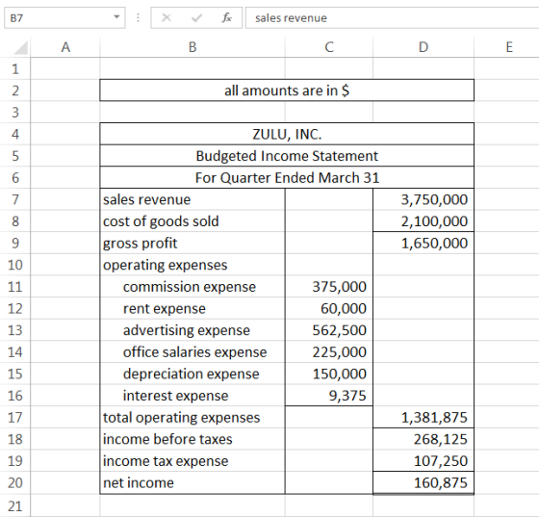Select the 'income tax expense' cell
Image resolution: width=539 pixels, height=517 pixels.
click(192, 461)
